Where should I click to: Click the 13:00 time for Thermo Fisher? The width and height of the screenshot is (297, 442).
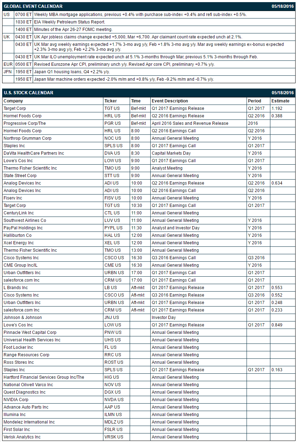click(x=136, y=250)
